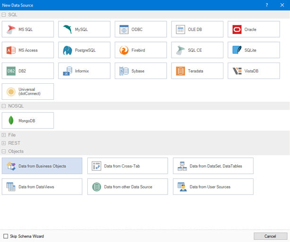Collapse the Objects category
The image size is (290, 242).
(4, 151)
